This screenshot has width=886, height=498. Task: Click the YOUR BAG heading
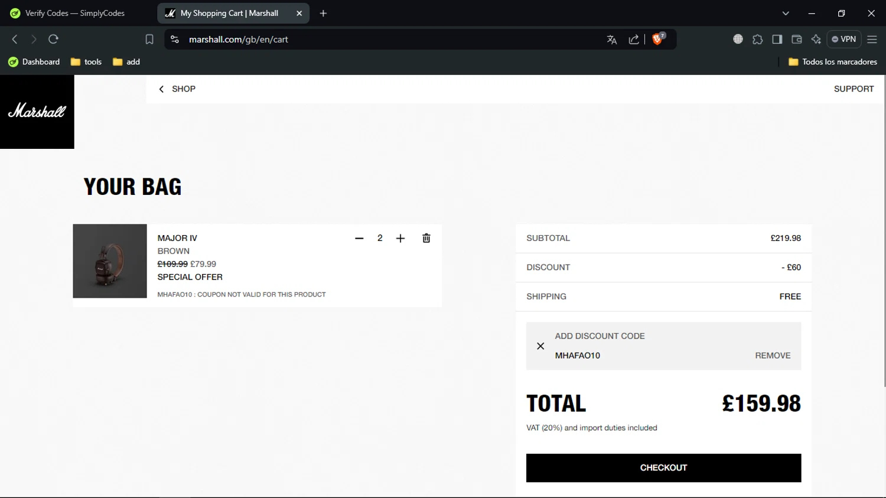coord(132,187)
